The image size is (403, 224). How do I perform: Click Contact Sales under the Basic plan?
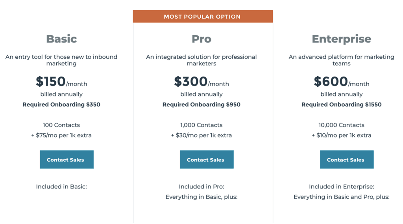click(x=67, y=160)
